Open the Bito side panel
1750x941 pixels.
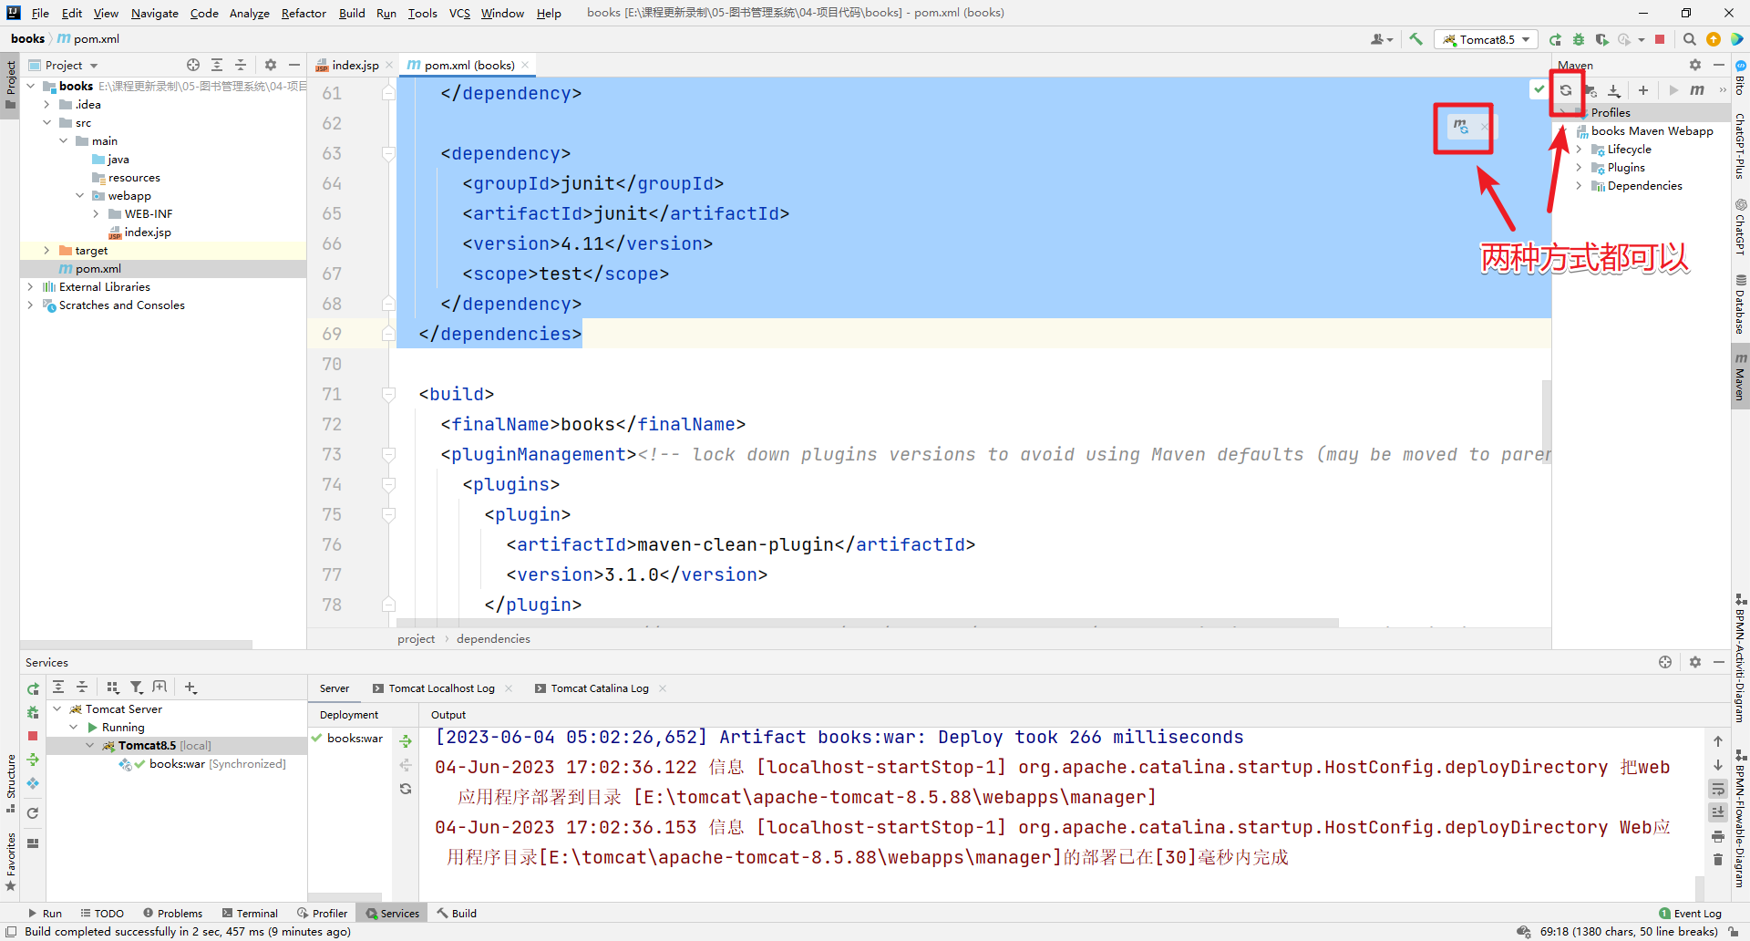tap(1740, 78)
